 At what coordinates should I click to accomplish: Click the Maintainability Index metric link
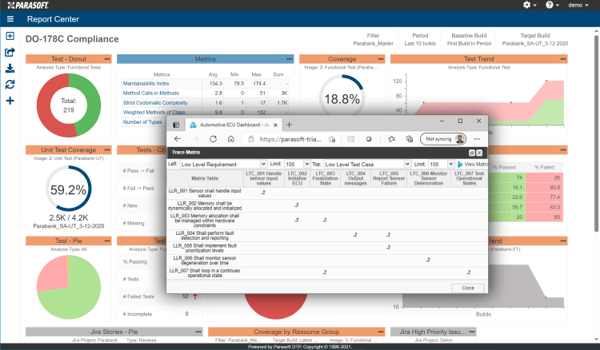[146, 83]
